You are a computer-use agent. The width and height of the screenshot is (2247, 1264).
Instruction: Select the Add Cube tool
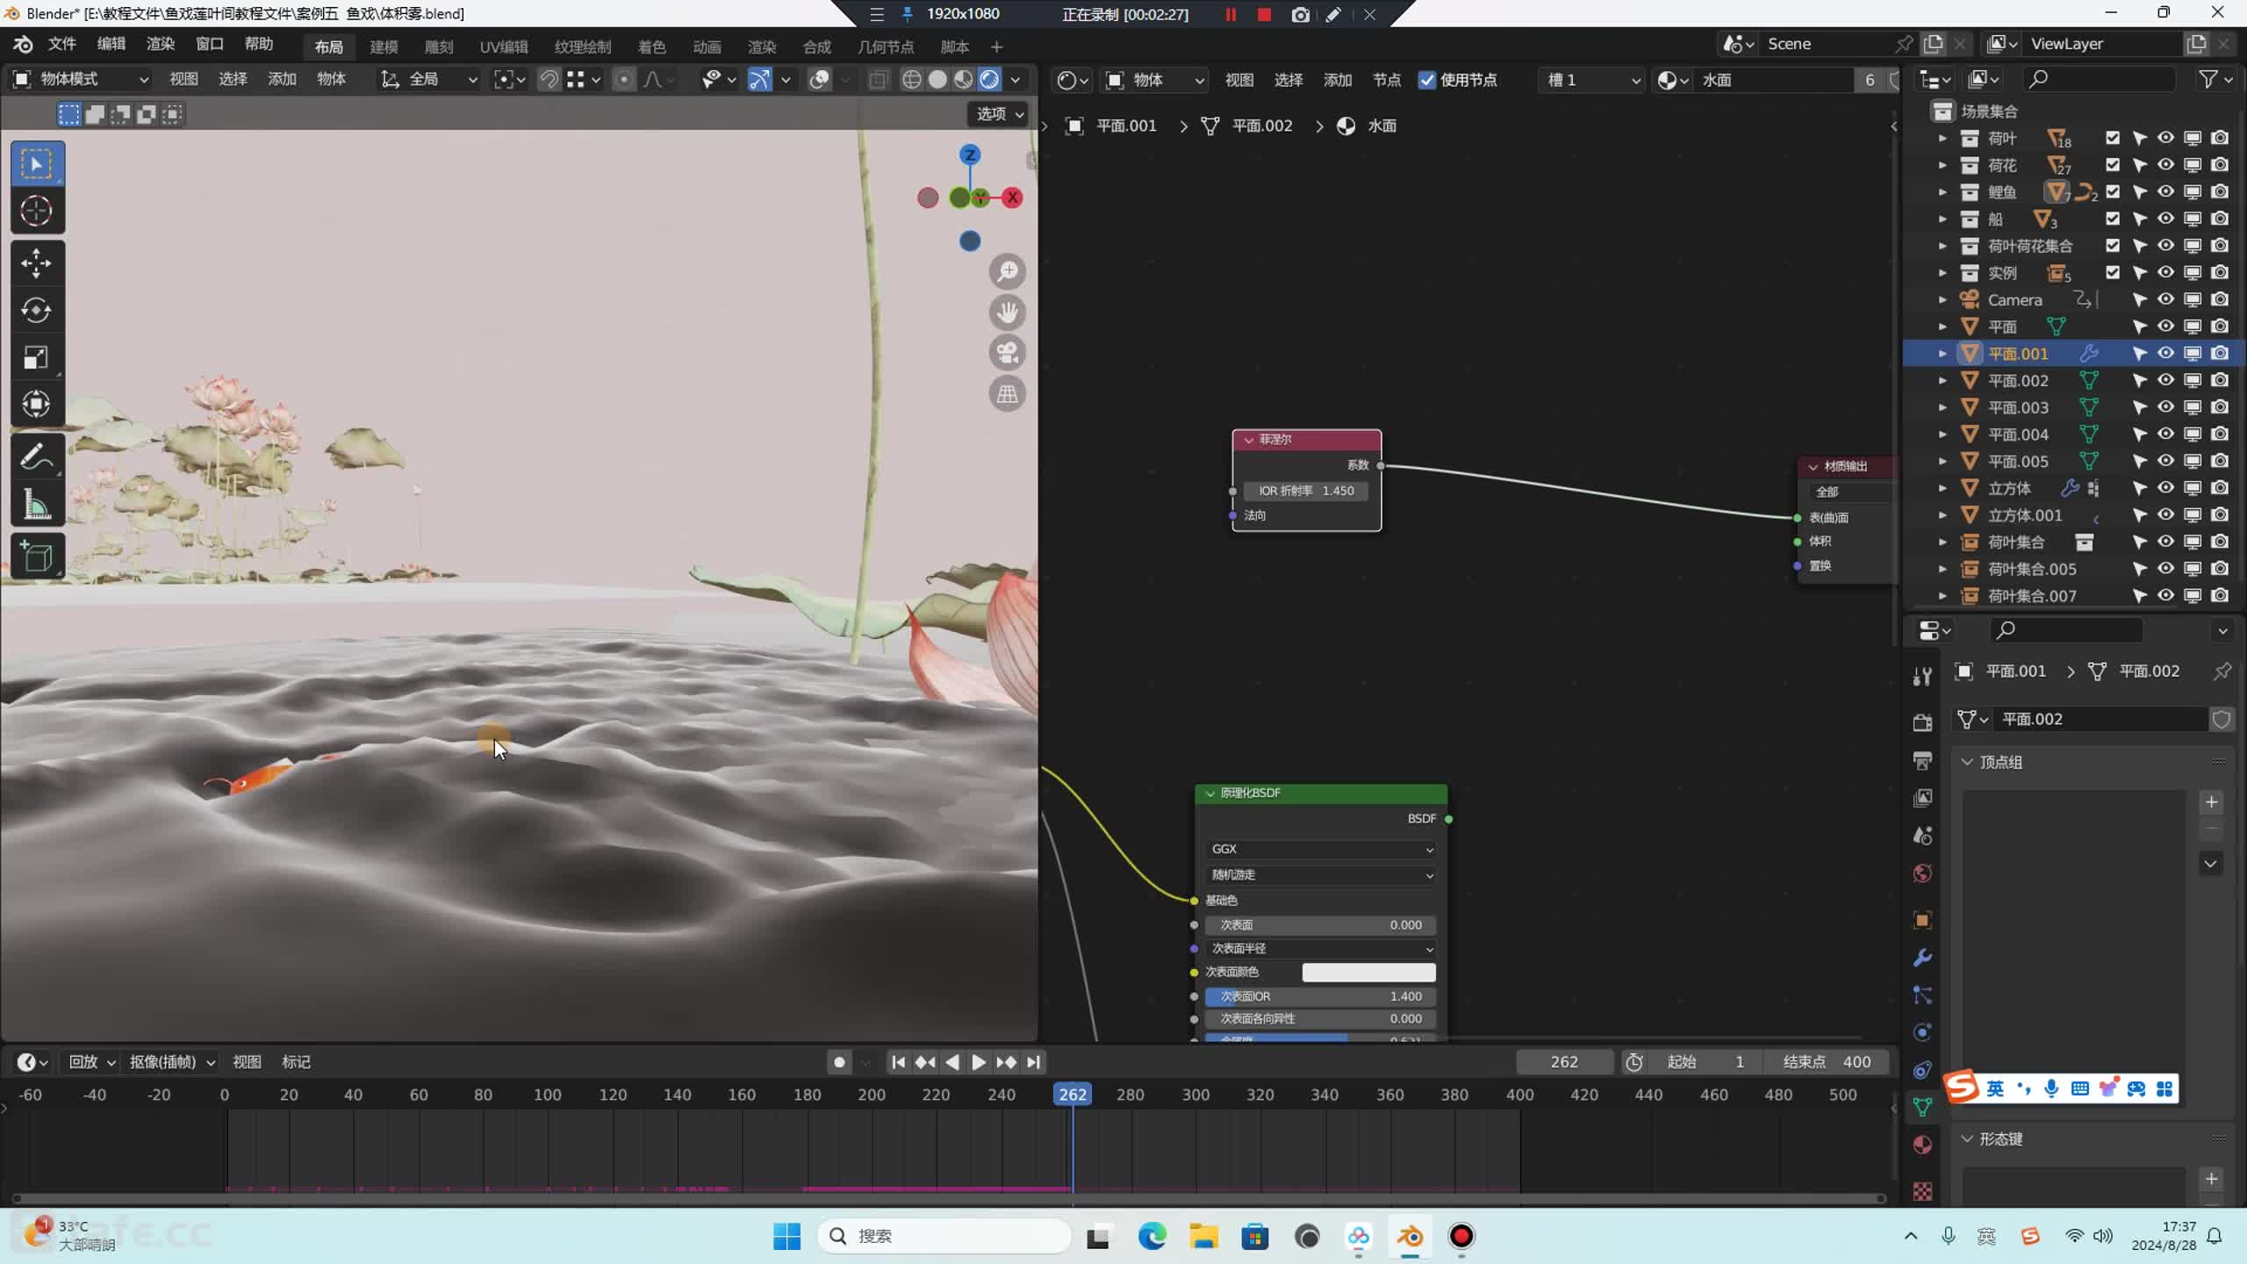[x=37, y=557]
